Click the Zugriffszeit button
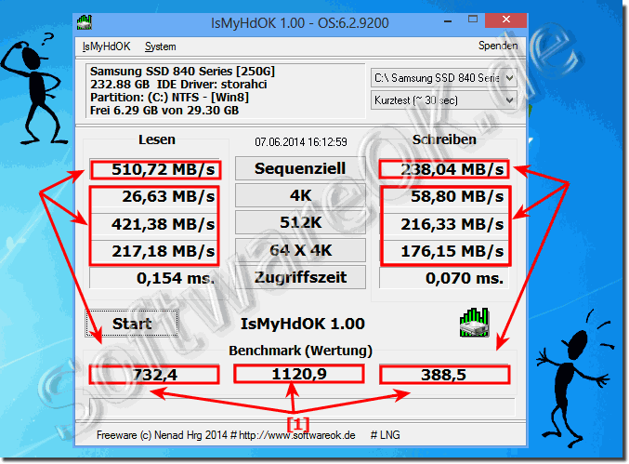The image size is (629, 464). [x=300, y=277]
